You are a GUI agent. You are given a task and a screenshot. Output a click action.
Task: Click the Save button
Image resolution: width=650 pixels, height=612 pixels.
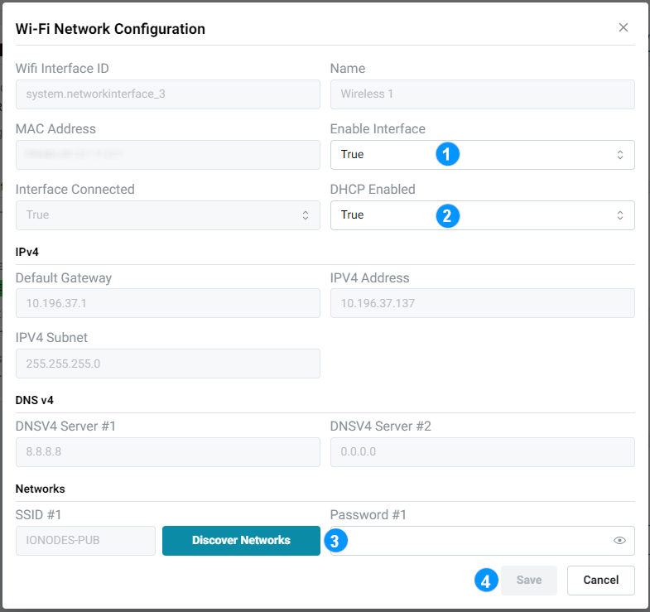528,580
